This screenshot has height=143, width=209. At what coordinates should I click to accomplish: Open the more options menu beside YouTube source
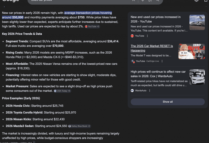(147, 36)
